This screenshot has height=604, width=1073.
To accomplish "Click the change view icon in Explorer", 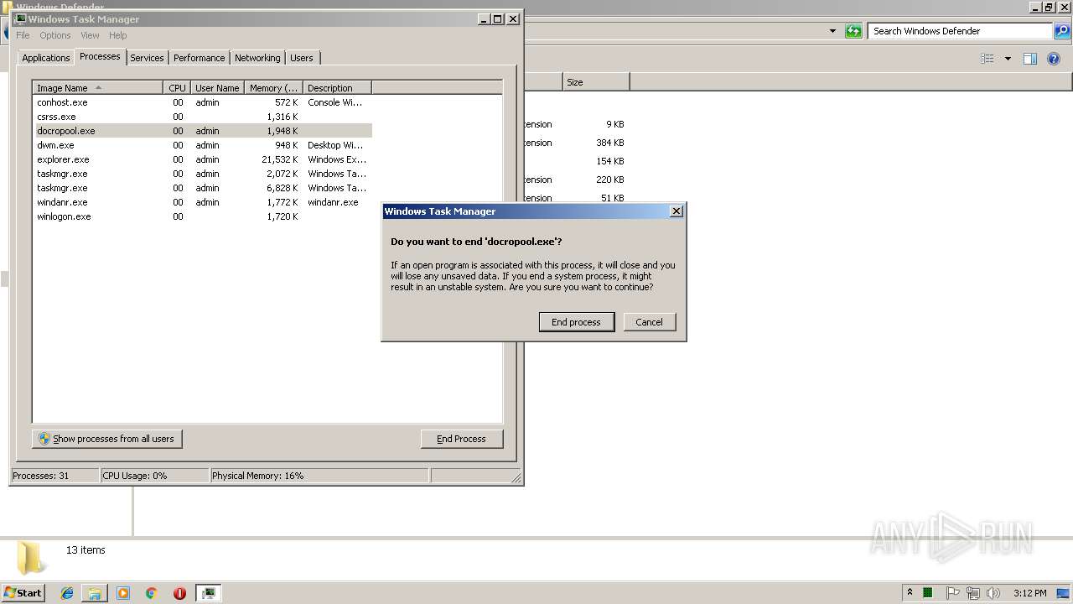I will [987, 59].
